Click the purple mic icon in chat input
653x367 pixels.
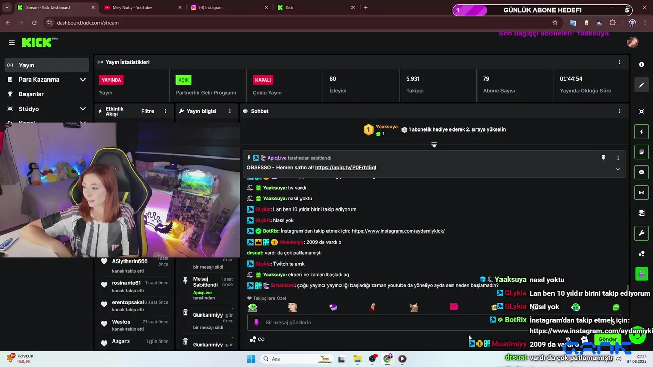click(256, 323)
